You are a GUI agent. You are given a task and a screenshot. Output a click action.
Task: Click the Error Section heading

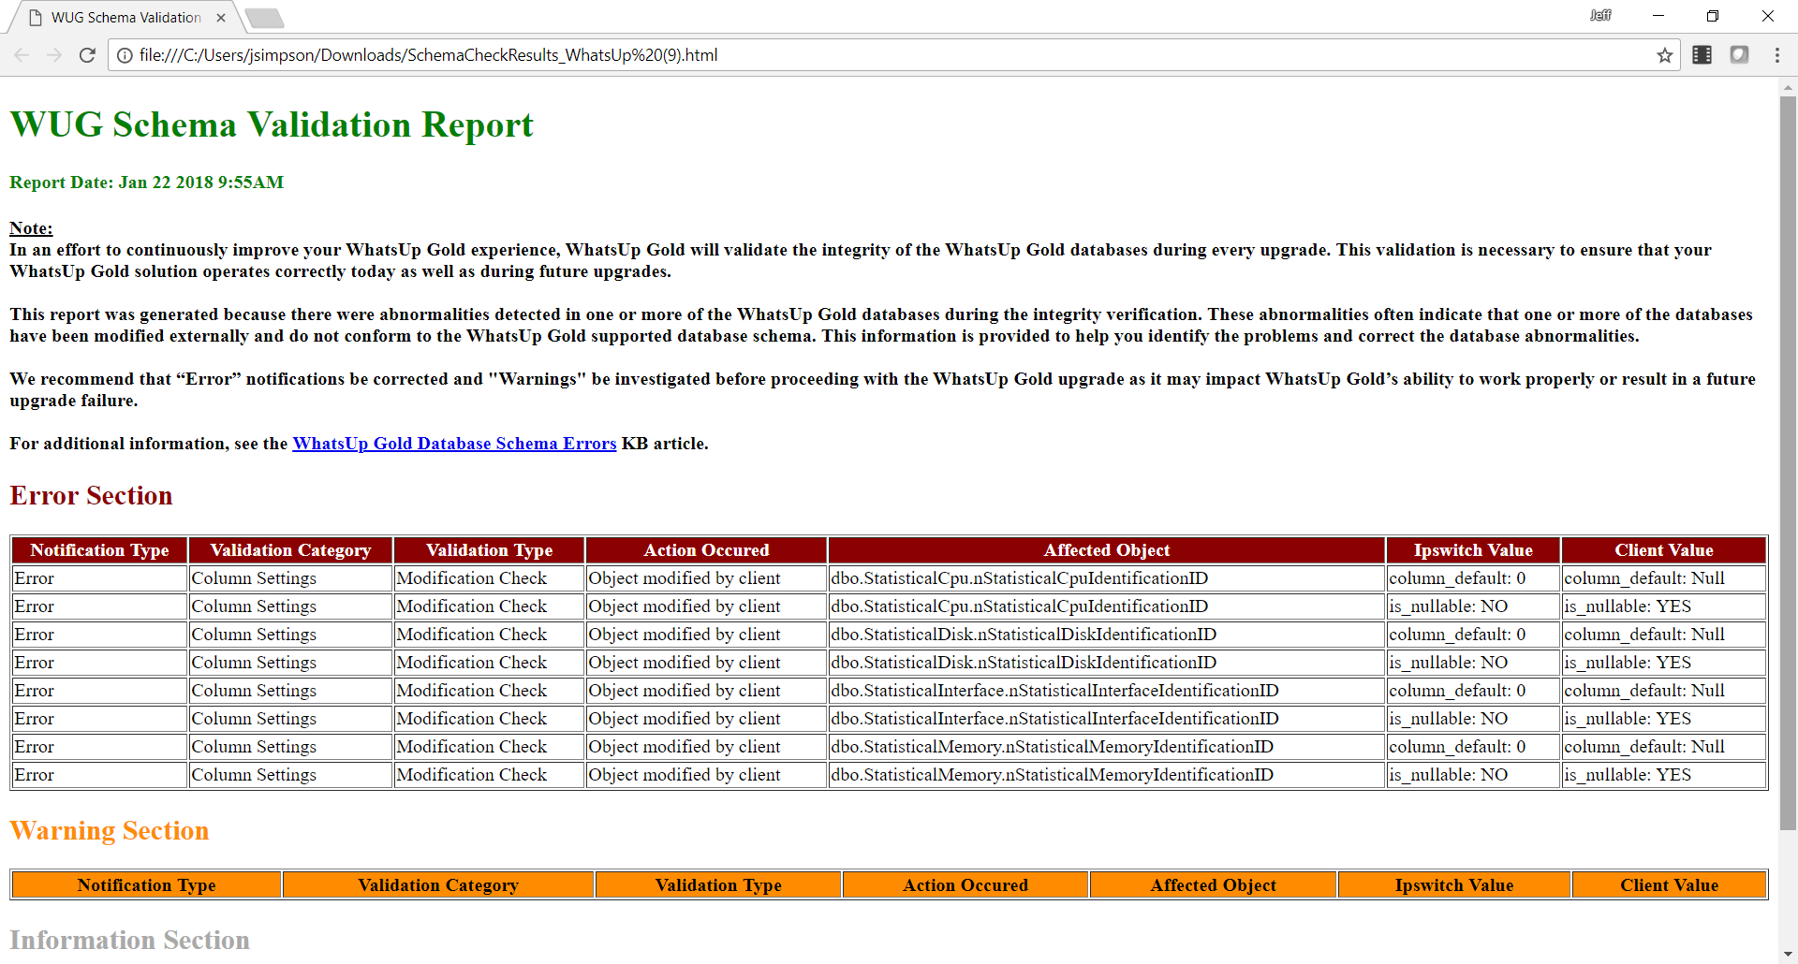(91, 496)
